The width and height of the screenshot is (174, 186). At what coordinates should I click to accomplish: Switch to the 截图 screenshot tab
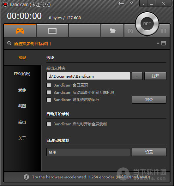pyautogui.click(x=22, y=106)
